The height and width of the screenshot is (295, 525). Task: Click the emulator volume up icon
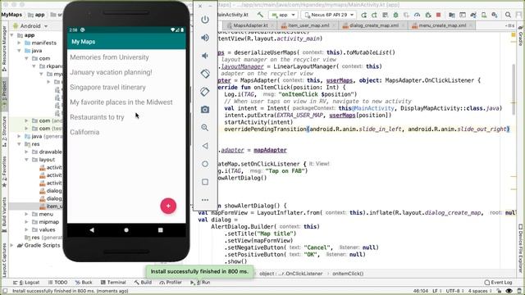click(205, 38)
